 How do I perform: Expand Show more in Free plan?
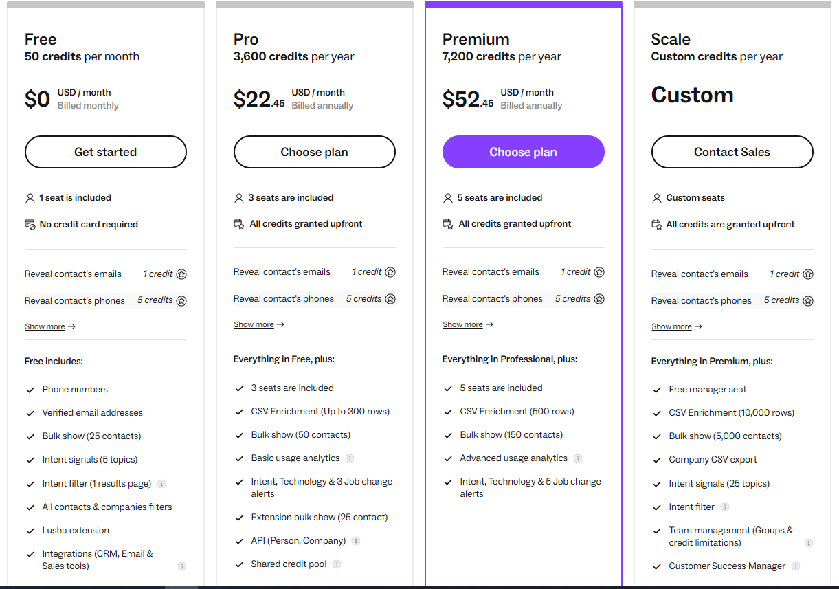click(50, 326)
